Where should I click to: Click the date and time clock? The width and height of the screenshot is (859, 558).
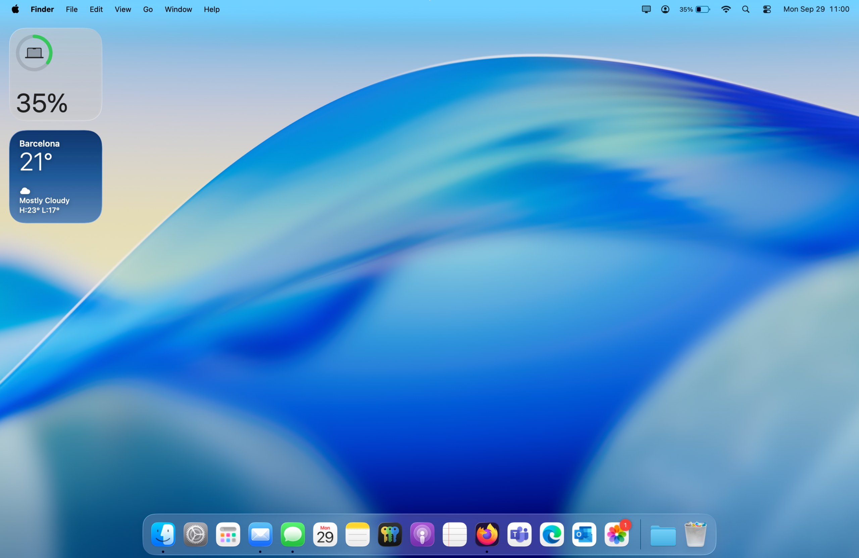(816, 9)
